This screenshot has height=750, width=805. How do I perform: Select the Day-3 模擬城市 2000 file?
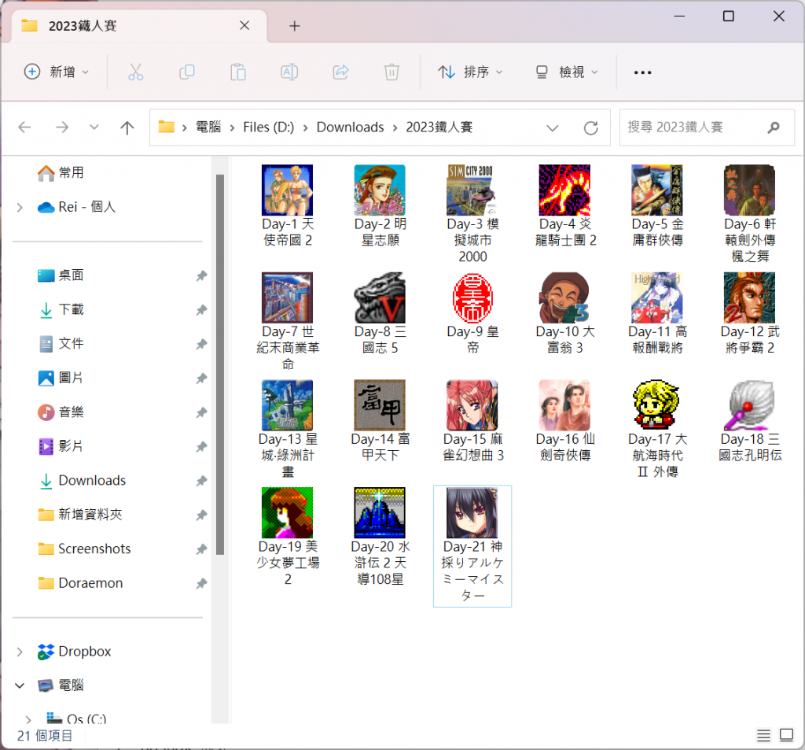click(x=472, y=214)
